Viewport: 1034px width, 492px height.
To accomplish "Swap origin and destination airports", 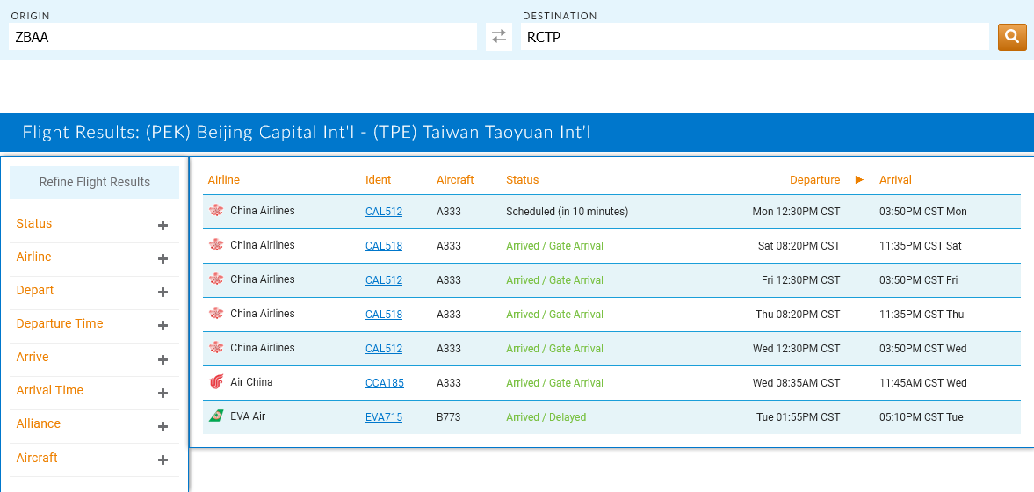I will [498, 37].
